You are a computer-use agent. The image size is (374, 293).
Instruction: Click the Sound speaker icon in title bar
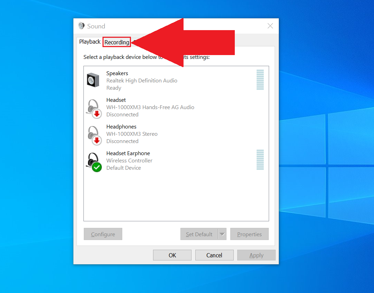[81, 26]
